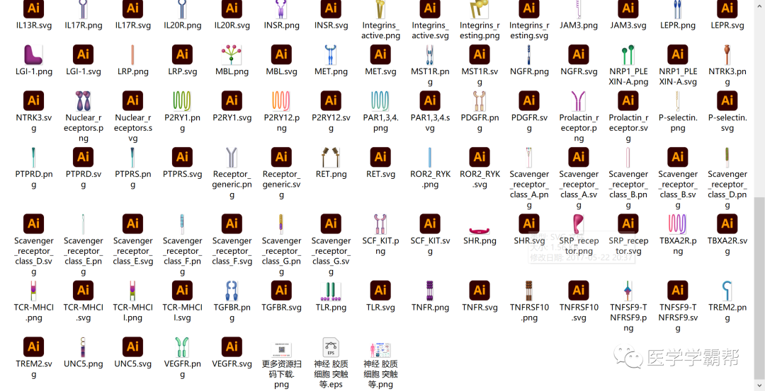Image resolution: width=765 pixels, height=391 pixels.
Task: Select the VEGFR.png green receptor icon
Action: pyautogui.click(x=182, y=346)
